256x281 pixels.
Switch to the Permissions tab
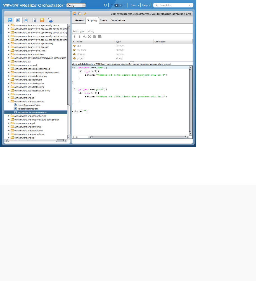[x=118, y=20]
